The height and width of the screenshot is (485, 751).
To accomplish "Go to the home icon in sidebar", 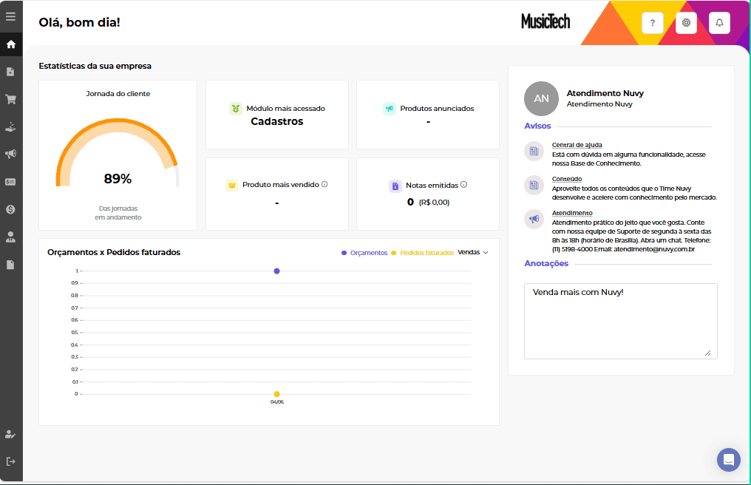I will 10,44.
